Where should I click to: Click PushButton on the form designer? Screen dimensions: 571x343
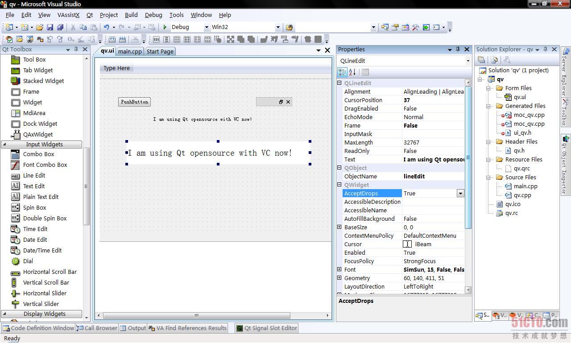(134, 102)
